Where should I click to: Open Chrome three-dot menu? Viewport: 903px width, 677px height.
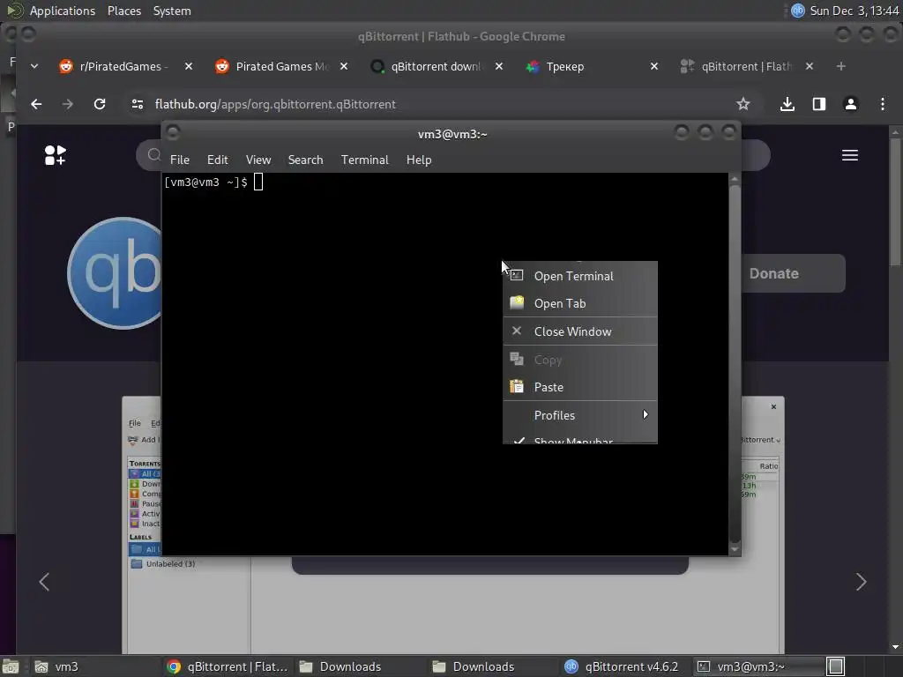(x=882, y=104)
